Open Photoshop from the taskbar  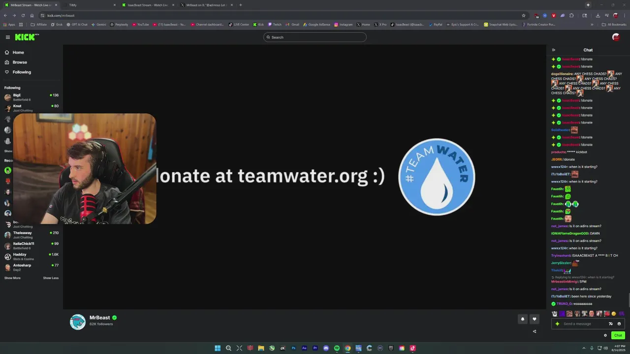pos(293,348)
